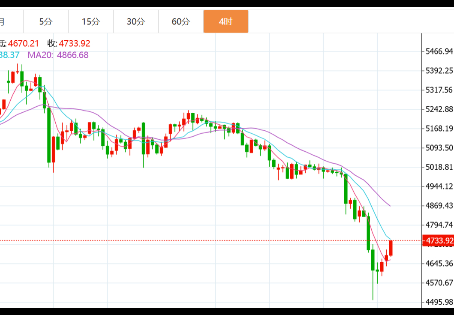
Task: Click the right end of purple MA20 line
Action: click(389, 206)
